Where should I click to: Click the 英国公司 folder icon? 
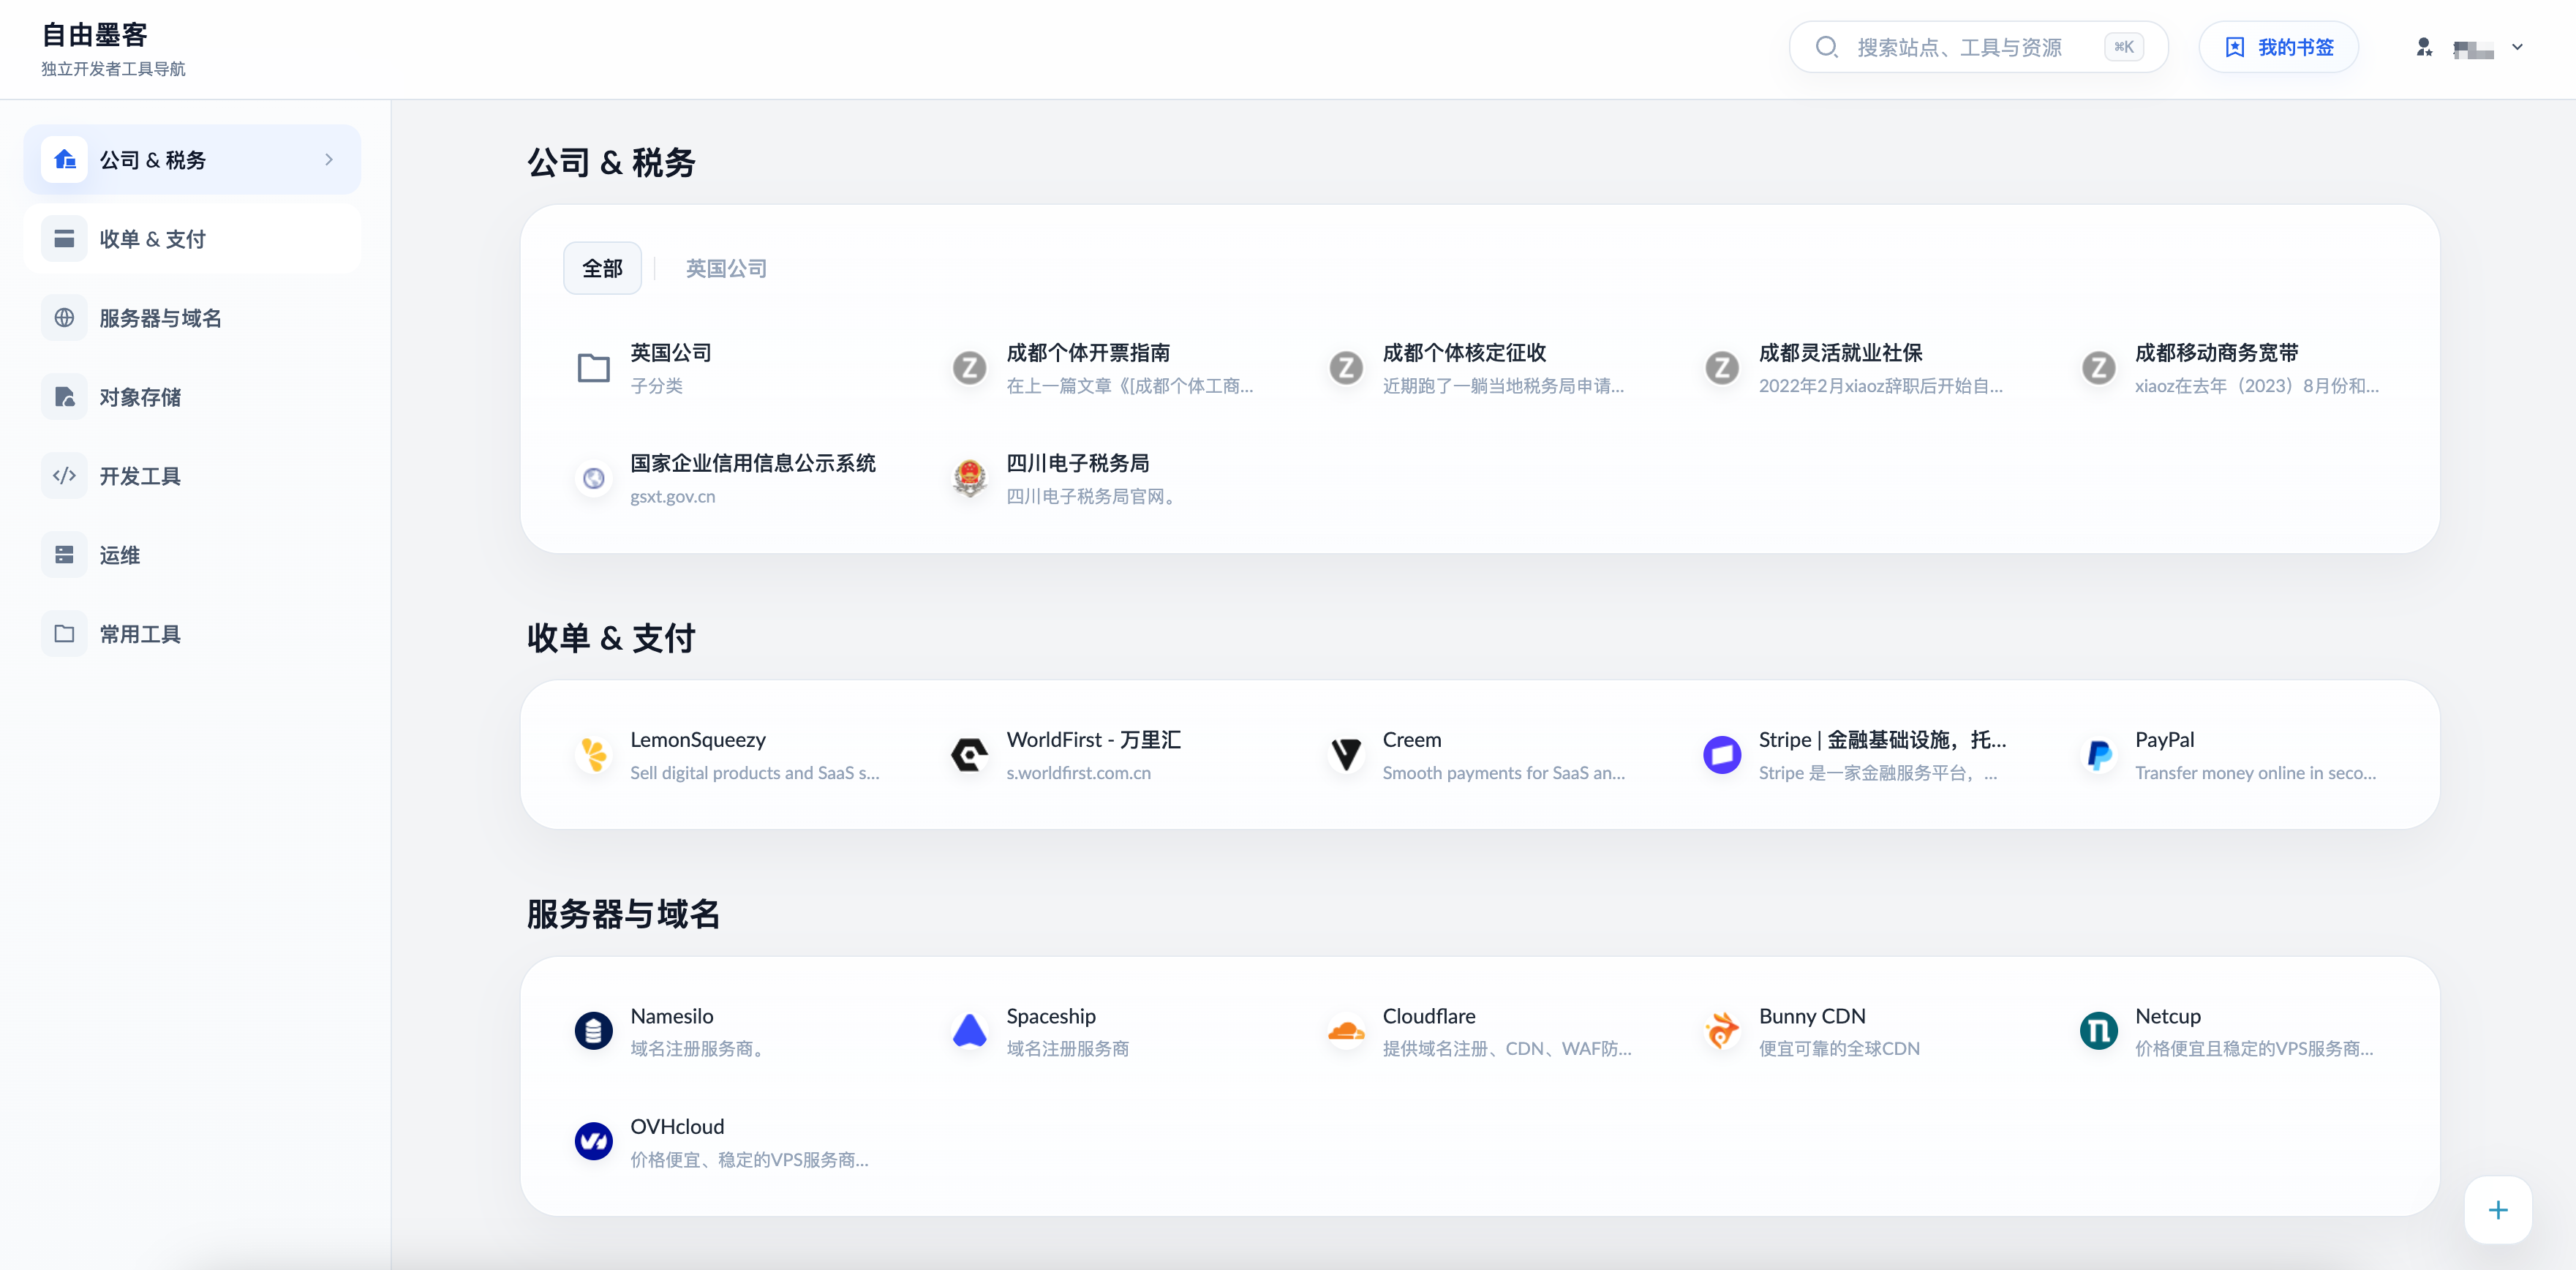tap(594, 368)
